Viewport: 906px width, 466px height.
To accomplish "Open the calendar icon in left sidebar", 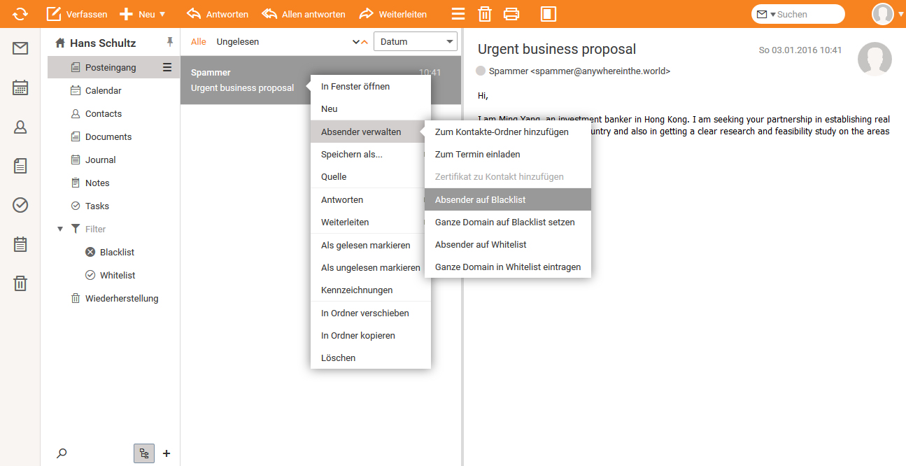I will click(20, 87).
